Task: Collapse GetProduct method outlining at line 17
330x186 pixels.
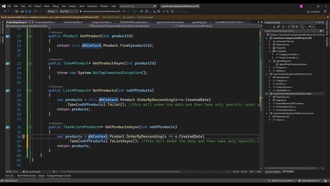Action: 30,36
